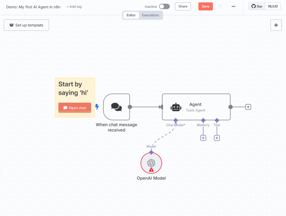
Task: Click the 98,630 star count
Action: point(273,6)
